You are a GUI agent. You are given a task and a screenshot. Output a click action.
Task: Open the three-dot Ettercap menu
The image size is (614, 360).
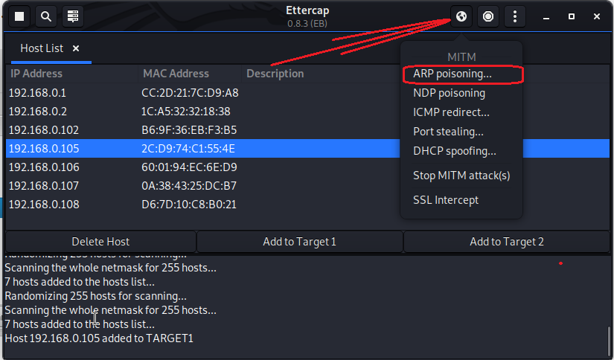515,16
